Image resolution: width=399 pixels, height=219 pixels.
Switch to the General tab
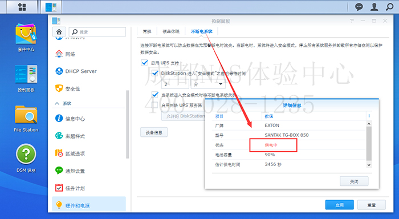(x=147, y=31)
